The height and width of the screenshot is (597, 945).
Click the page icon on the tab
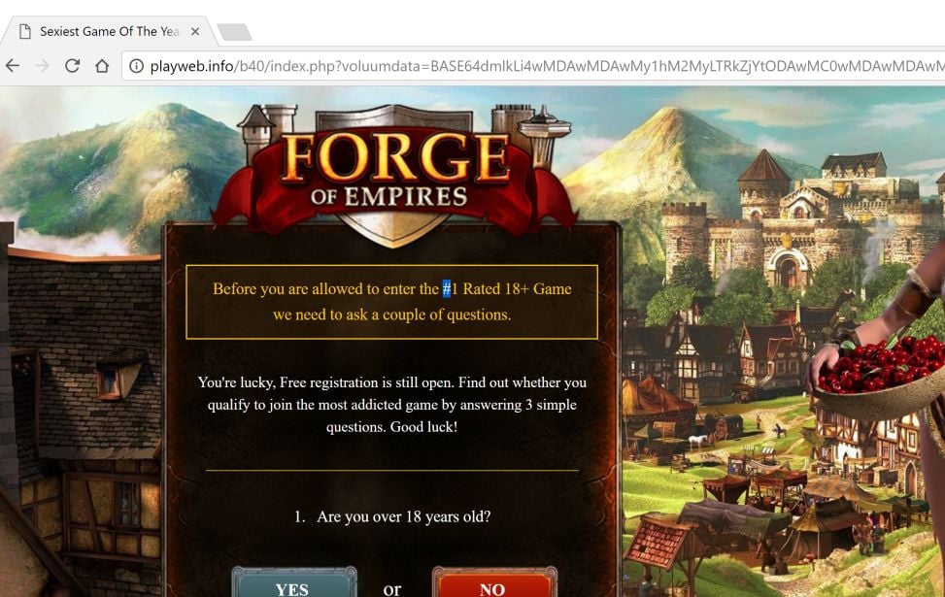coord(24,31)
